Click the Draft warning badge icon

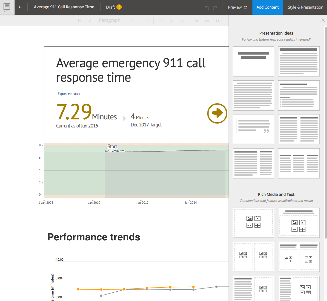click(119, 7)
